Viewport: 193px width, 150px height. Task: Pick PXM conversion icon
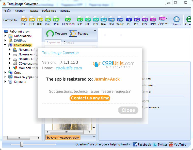click(111, 21)
